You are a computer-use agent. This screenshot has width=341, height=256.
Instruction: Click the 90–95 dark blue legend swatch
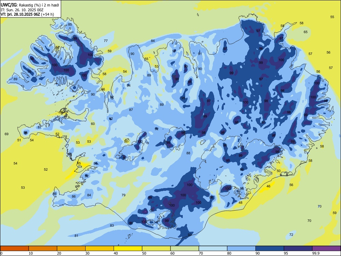click(x=270, y=248)
